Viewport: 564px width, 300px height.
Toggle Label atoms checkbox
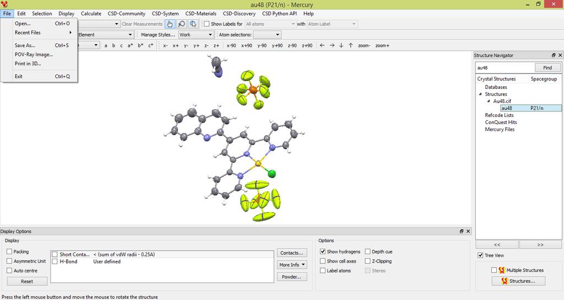(323, 270)
